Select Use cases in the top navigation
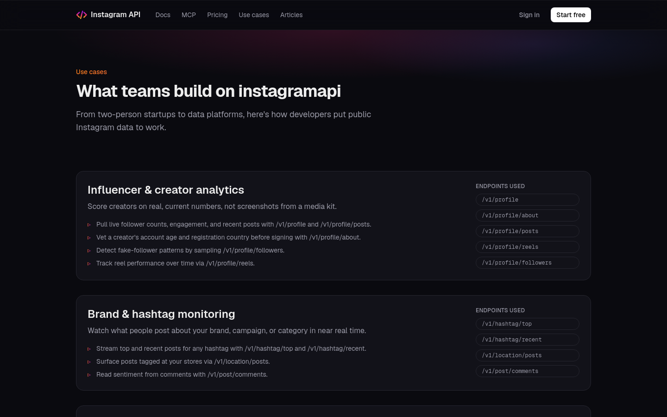The image size is (667, 417). tap(254, 15)
